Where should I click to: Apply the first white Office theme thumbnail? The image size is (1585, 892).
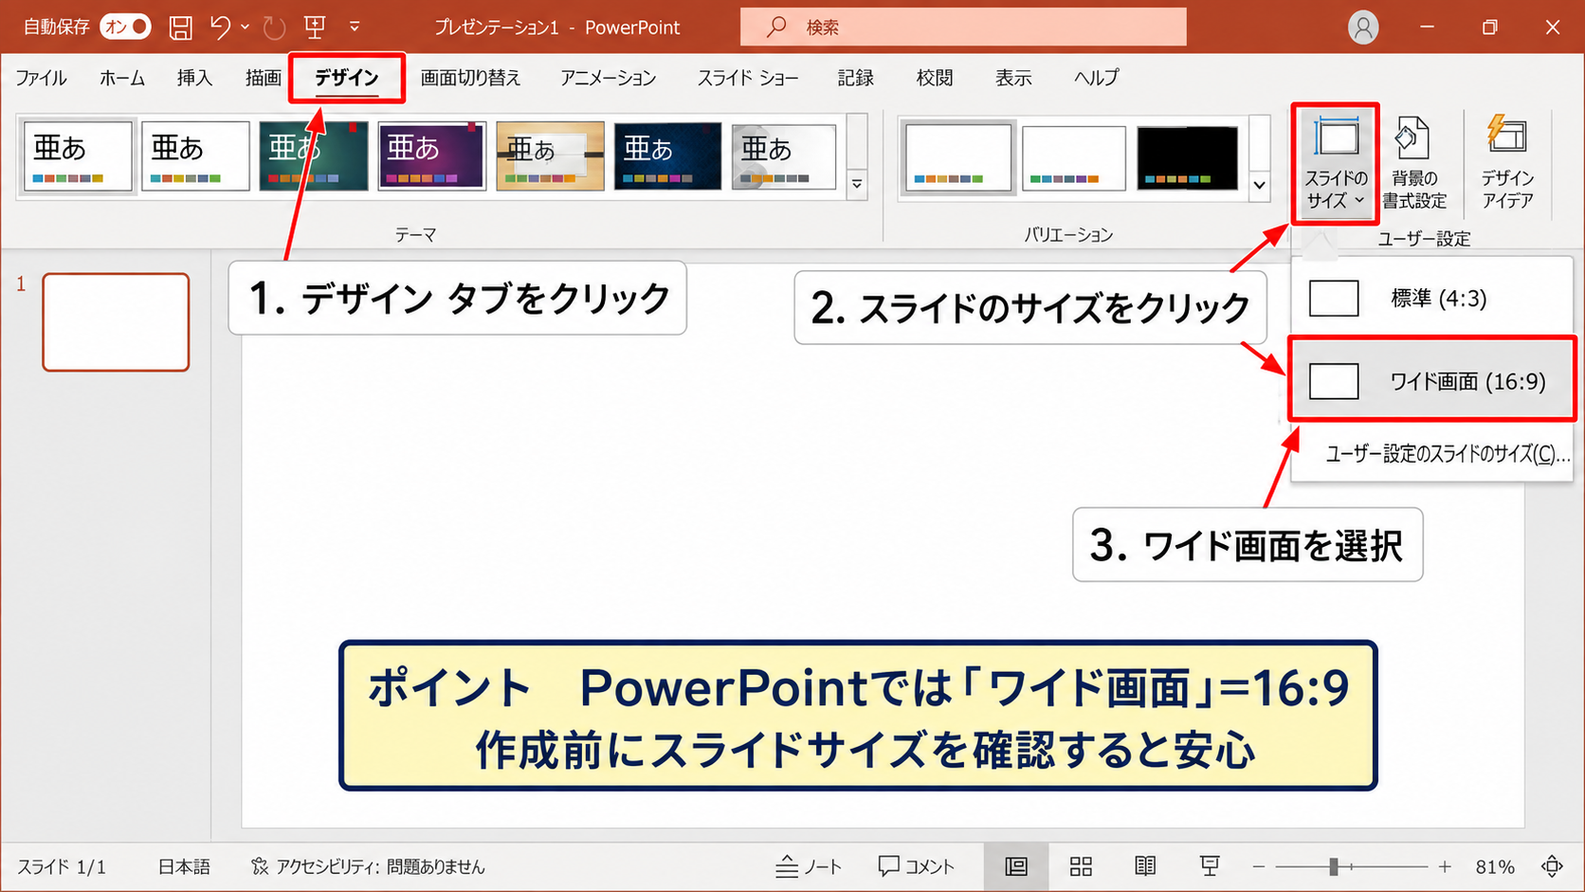[x=78, y=156]
